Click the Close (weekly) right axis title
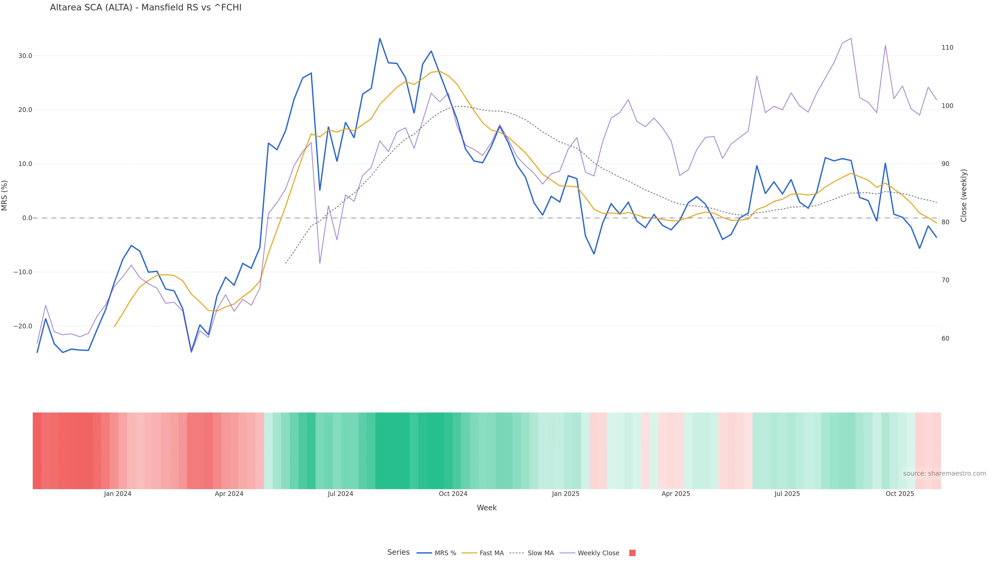Screen dimensions: 999x562 point(964,195)
